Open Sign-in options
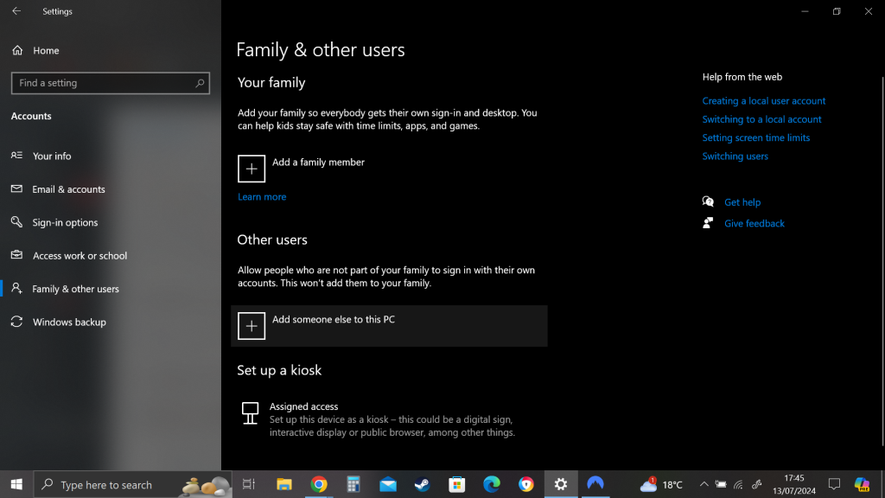 coord(65,222)
